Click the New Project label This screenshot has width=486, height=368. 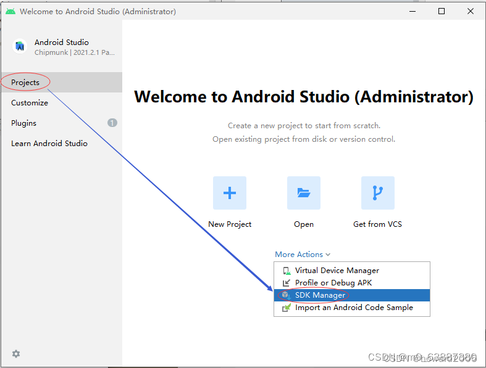(x=230, y=224)
